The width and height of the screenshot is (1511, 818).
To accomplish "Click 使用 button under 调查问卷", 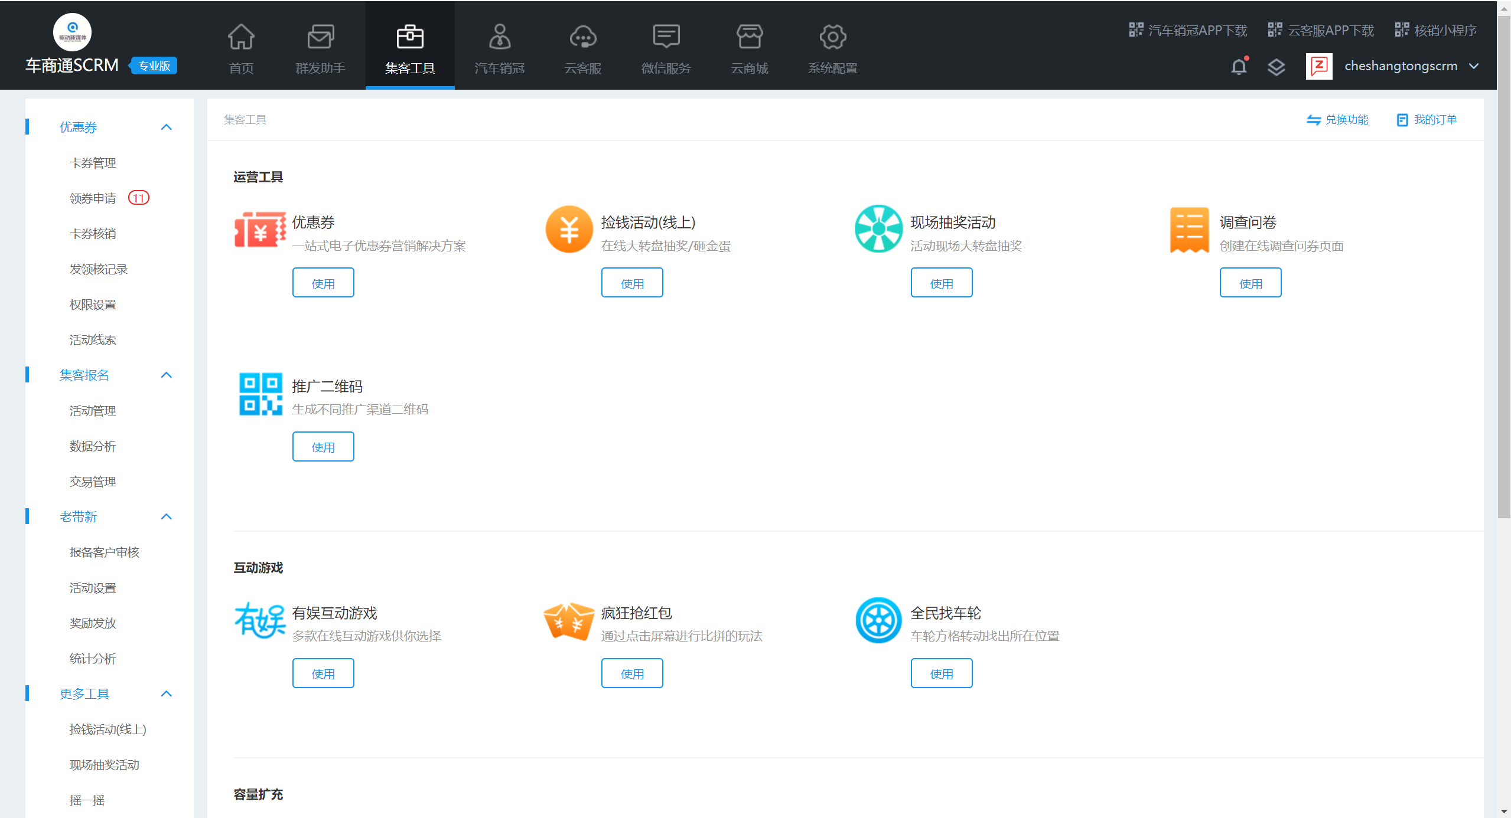I will pos(1250,283).
